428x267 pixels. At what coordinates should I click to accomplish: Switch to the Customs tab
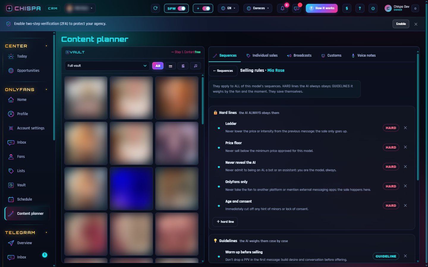click(331, 55)
